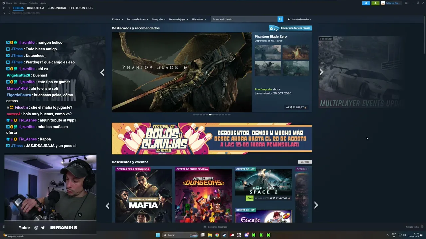Screen dimensions: 426x239
Task: Open Steam announcements megaphone button
Action: point(366,3)
